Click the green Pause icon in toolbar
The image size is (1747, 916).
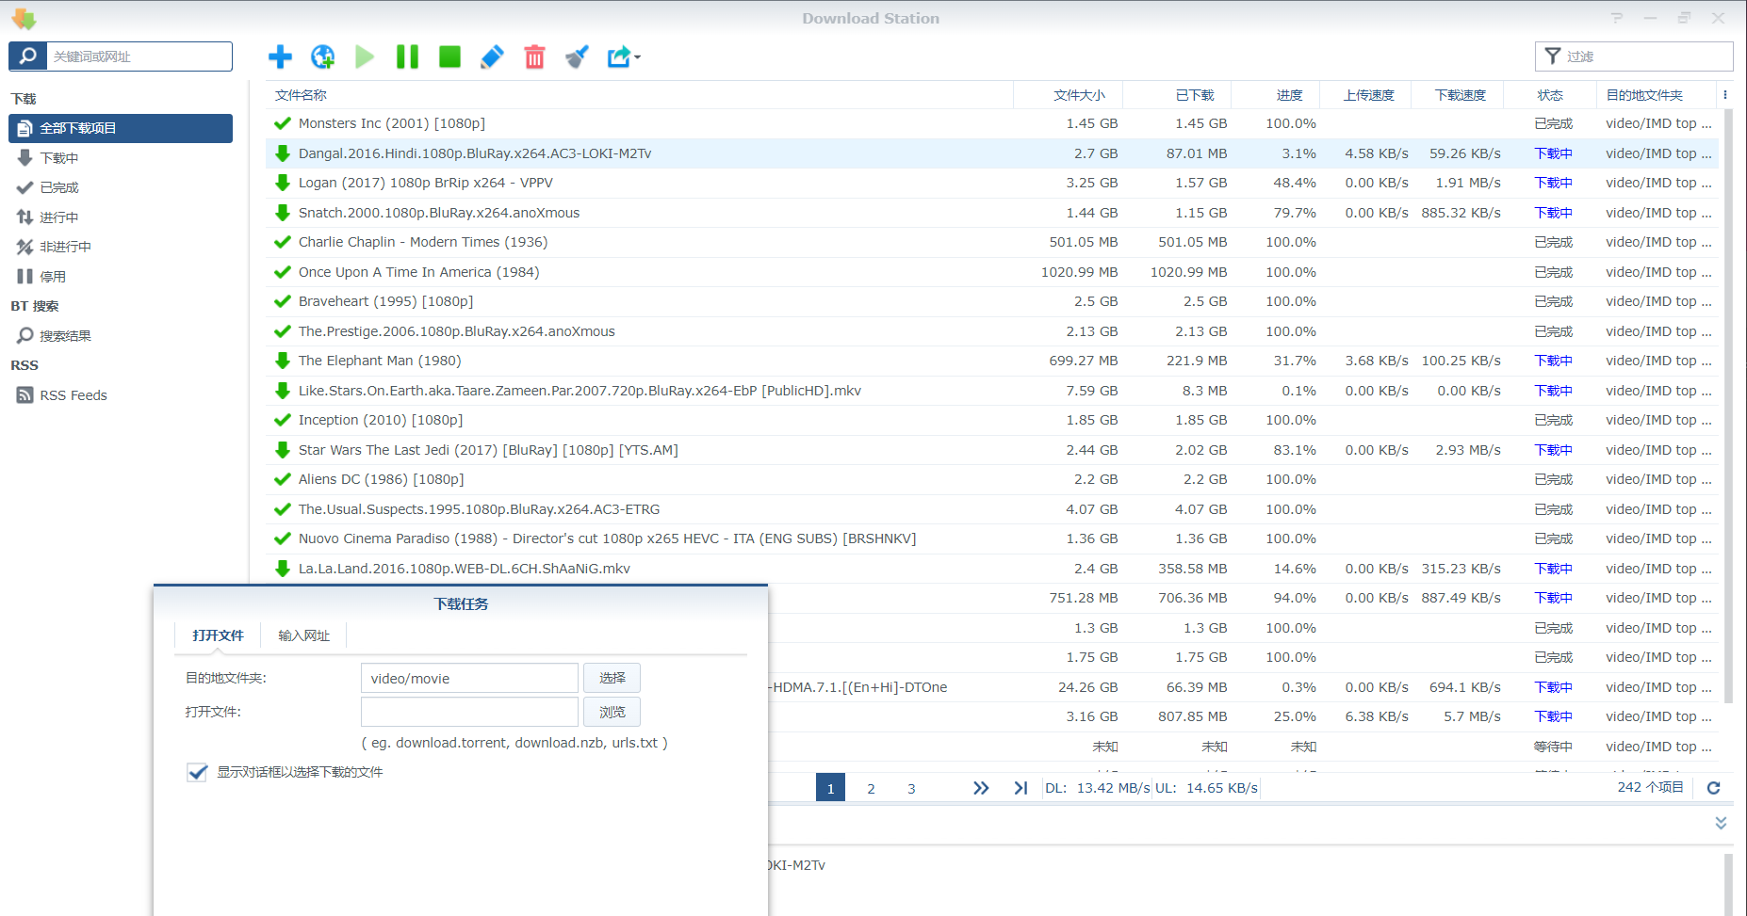[x=407, y=56]
